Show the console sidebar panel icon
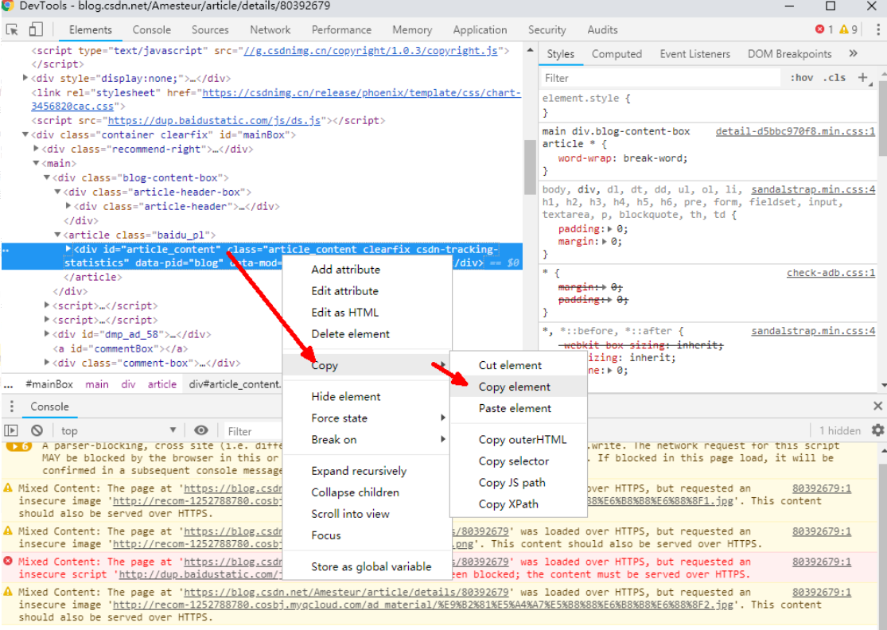Image resolution: width=887 pixels, height=630 pixels. pos(12,430)
